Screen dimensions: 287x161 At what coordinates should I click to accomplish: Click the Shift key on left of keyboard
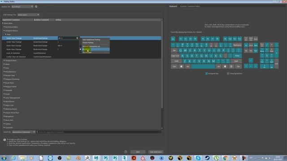pos(176,61)
